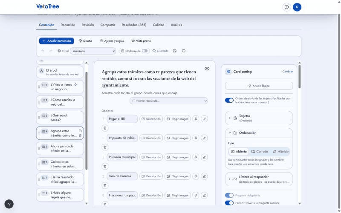
Task: Click the Añadir contenido button
Action: tap(57, 41)
